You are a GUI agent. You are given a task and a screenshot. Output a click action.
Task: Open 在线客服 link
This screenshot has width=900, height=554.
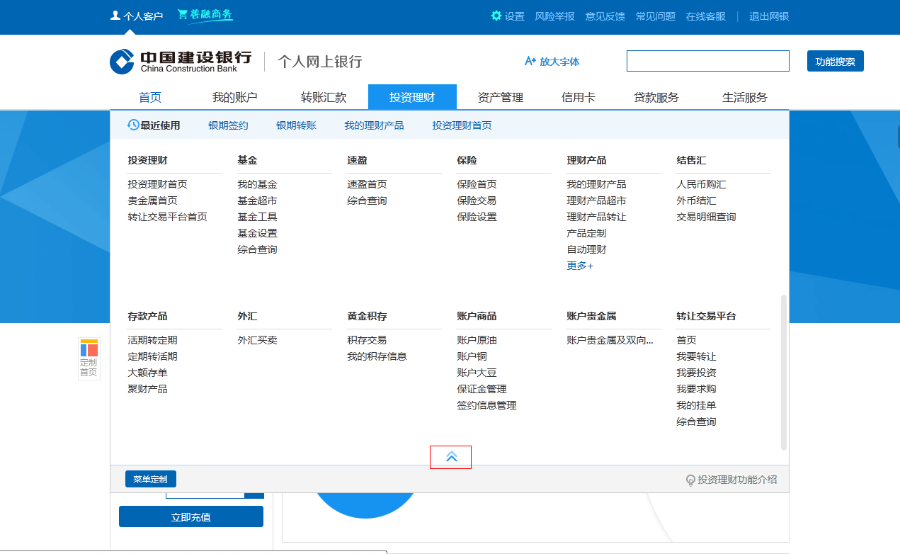click(x=706, y=16)
